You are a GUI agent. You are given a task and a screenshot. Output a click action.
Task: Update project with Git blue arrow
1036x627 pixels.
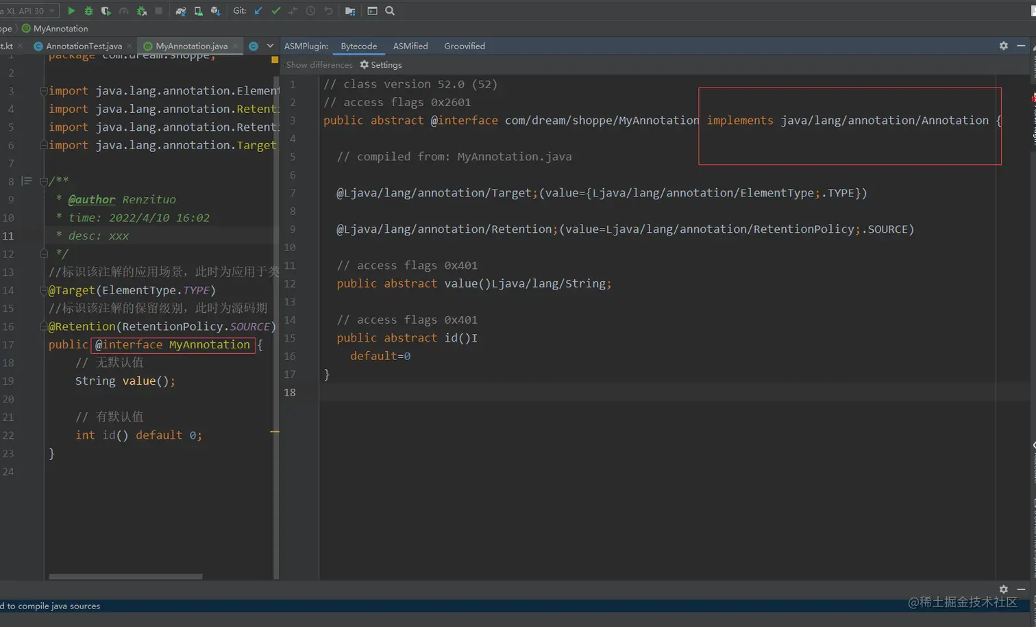258,11
